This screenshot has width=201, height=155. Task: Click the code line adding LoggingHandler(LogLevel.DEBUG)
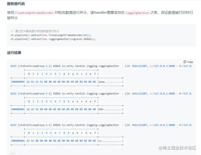(53, 39)
